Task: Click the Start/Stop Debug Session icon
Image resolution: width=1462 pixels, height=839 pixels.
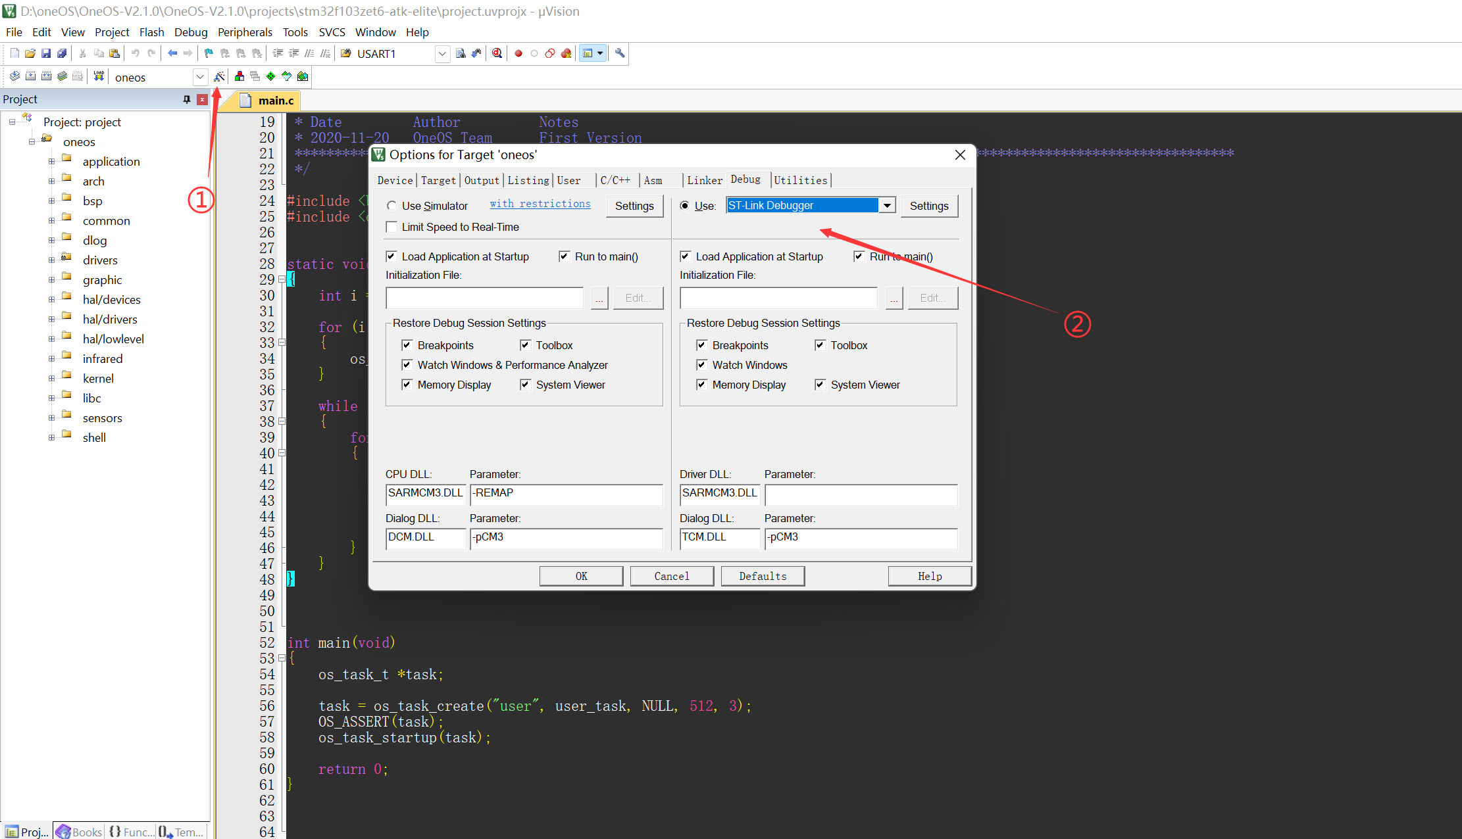Action: click(x=497, y=53)
